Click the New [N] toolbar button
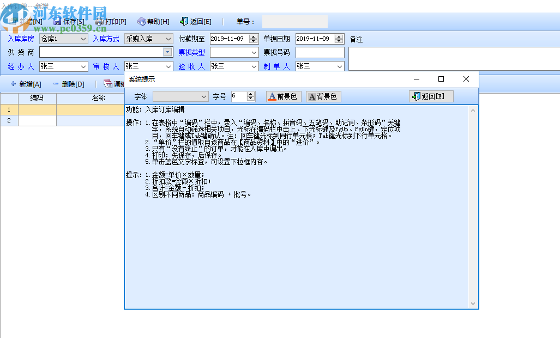This screenshot has height=338, width=560. 26,22
